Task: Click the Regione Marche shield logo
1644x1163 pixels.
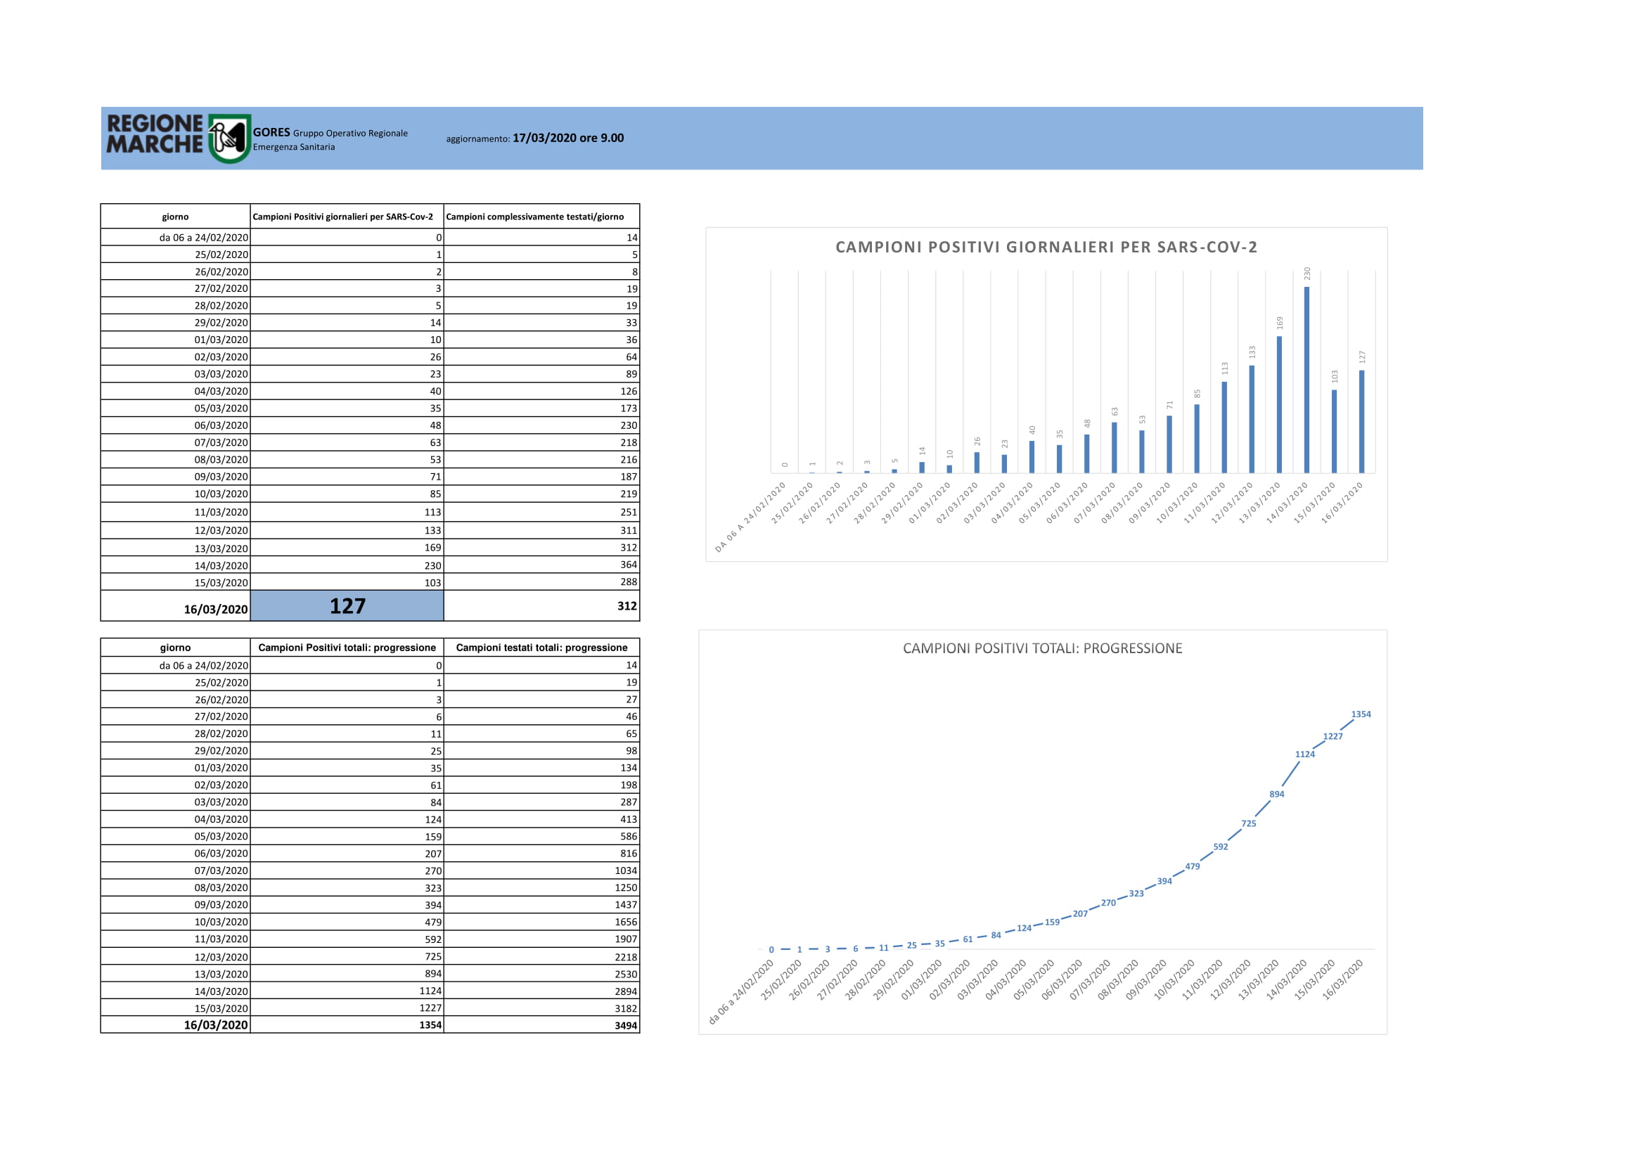Action: (229, 139)
